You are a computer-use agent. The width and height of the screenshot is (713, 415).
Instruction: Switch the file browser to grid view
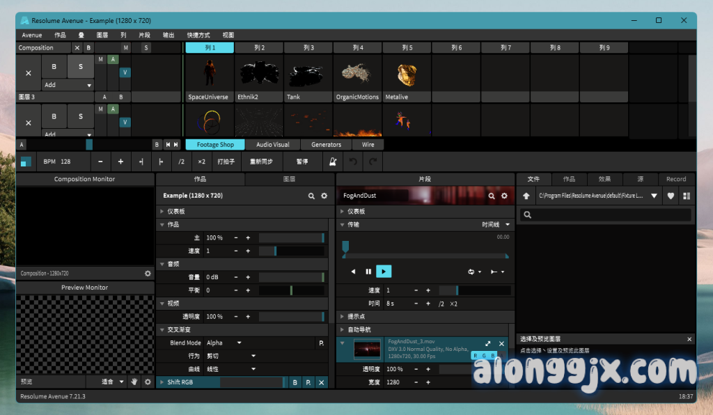pos(686,196)
